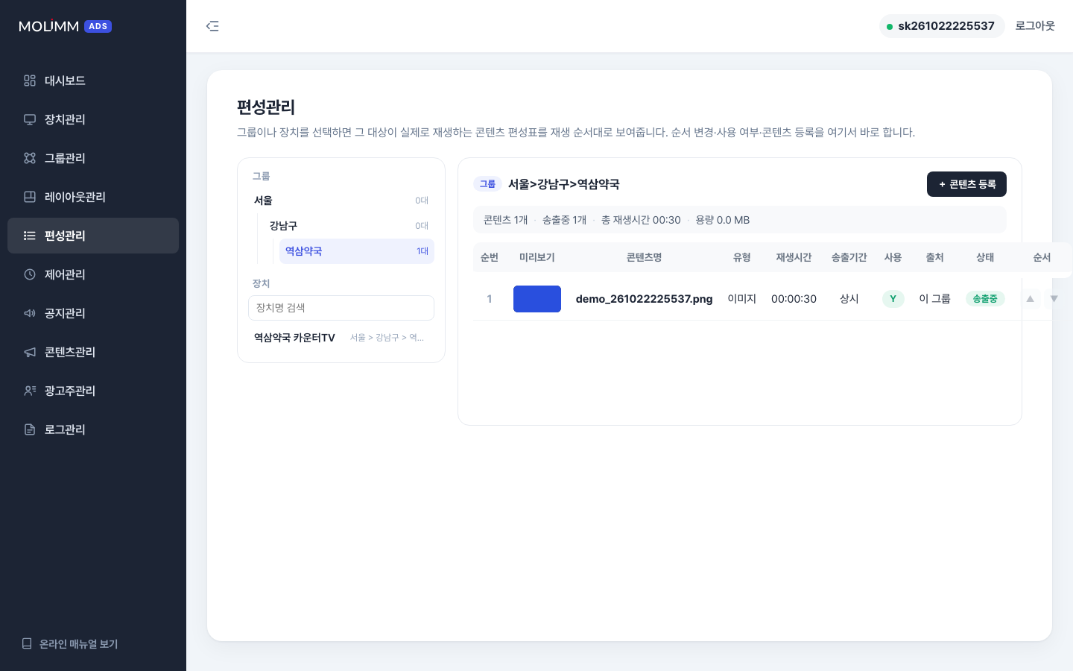The width and height of the screenshot is (1073, 671).
Task: Click the 00:00:30 play time cell
Action: (794, 299)
